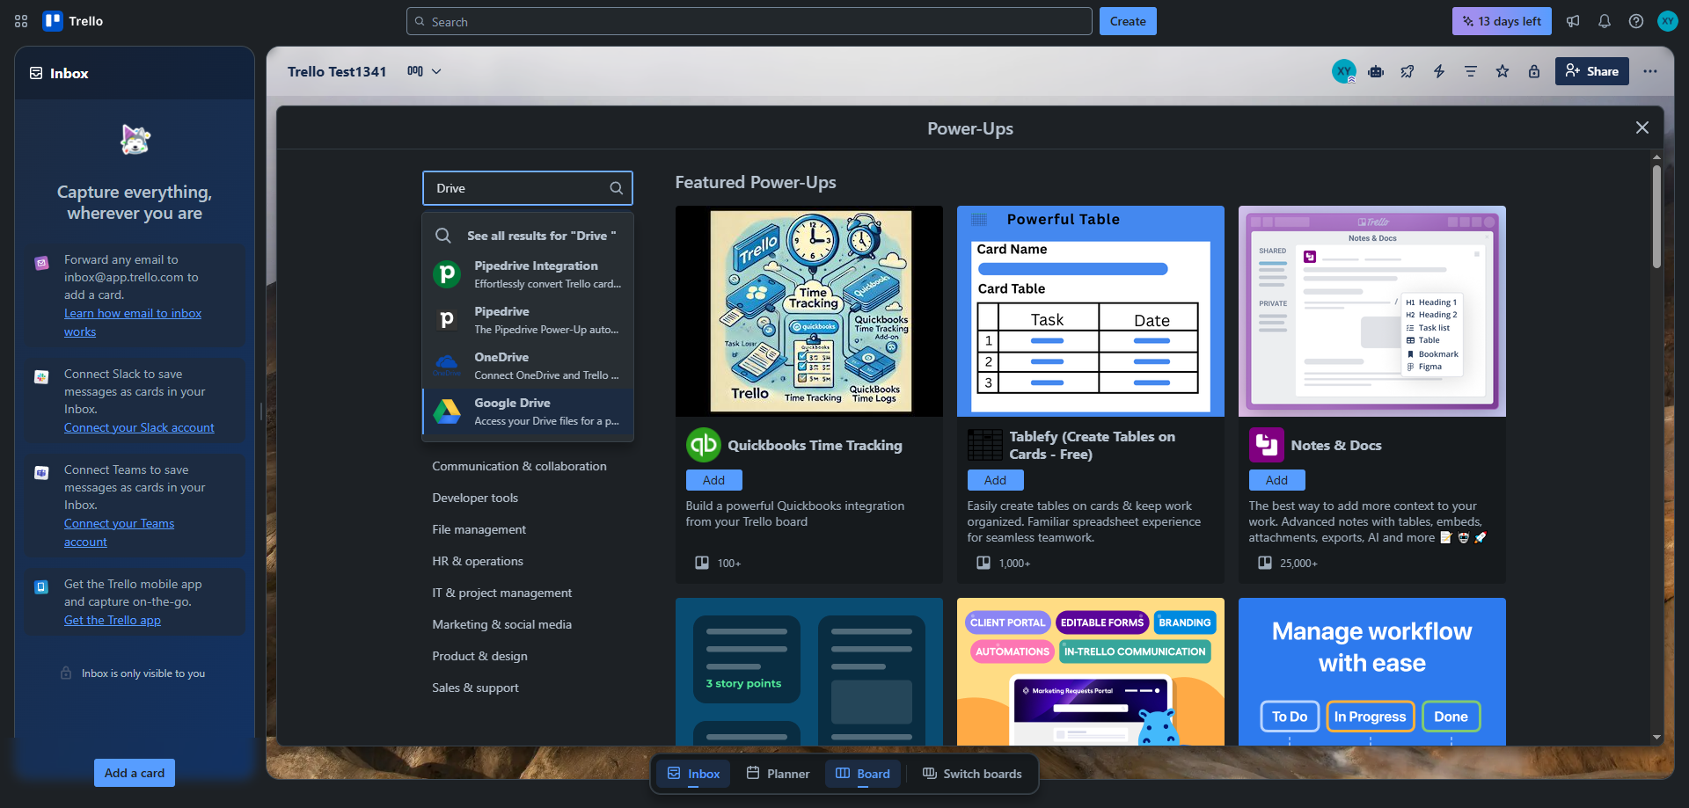The height and width of the screenshot is (808, 1689).
Task: Open the Automation lightning bolt icon
Action: tap(1439, 71)
